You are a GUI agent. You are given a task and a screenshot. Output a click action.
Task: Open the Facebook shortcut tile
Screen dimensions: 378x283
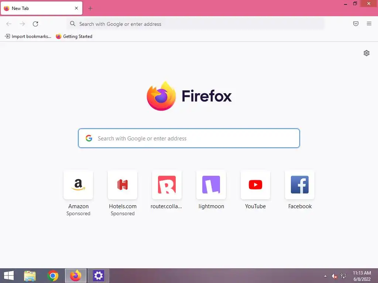[300, 185]
